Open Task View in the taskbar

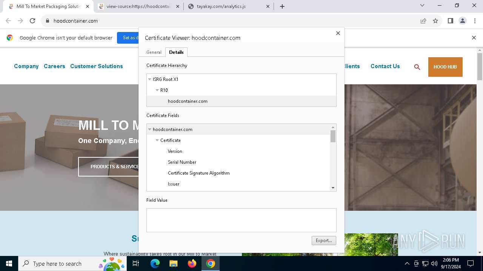(136, 263)
